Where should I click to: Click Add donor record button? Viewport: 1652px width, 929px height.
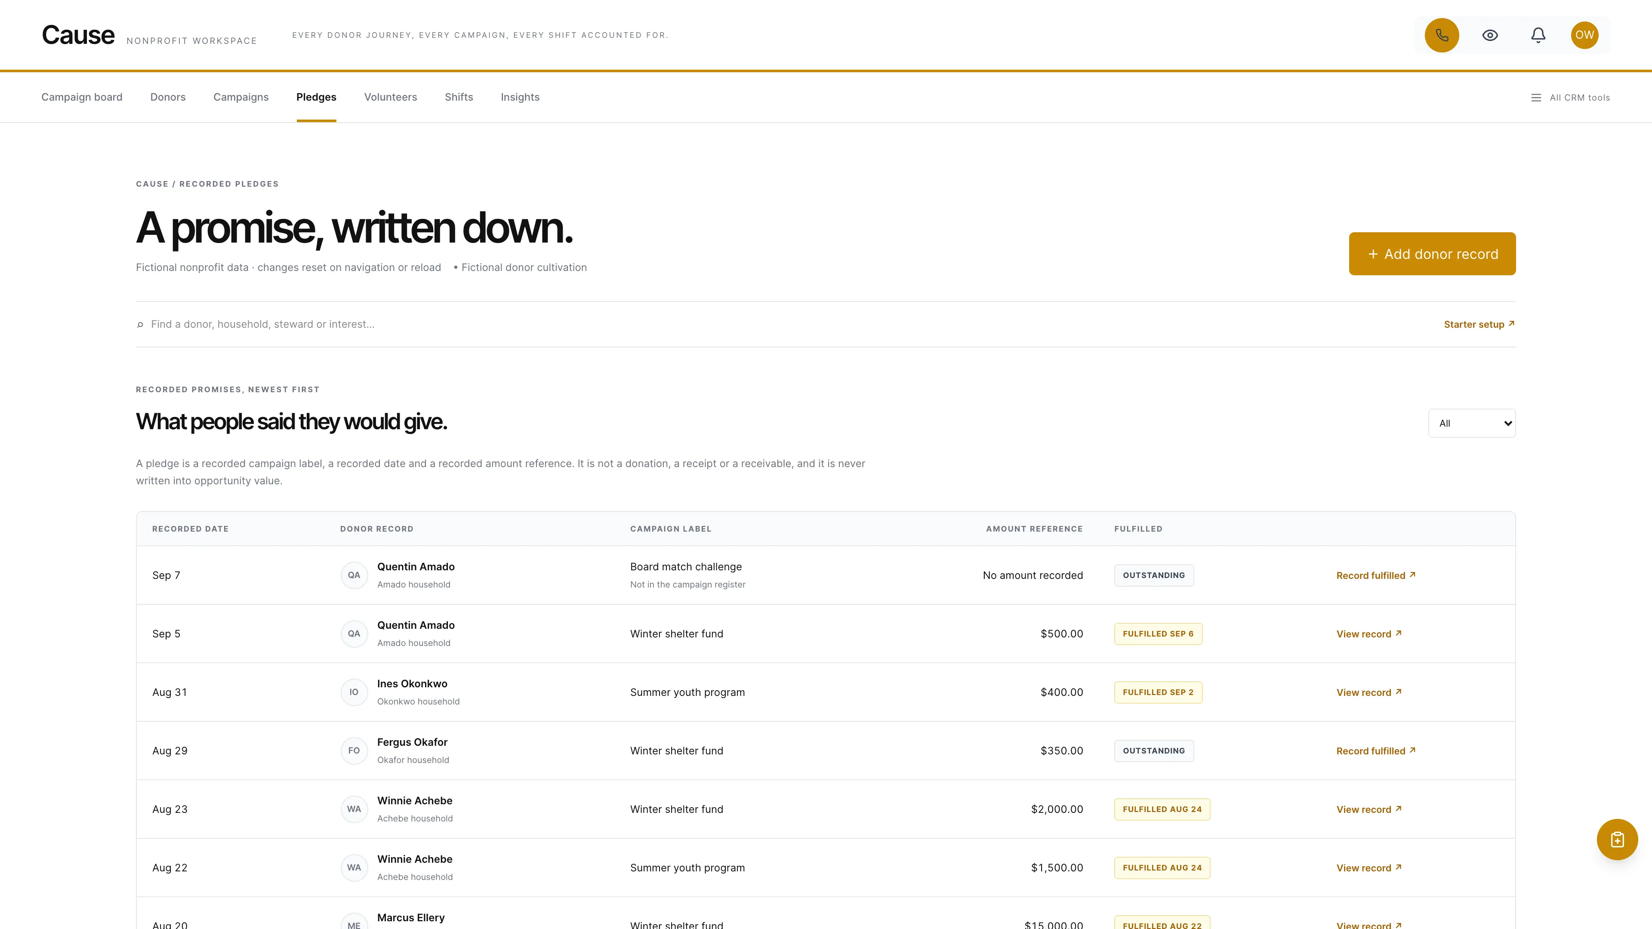pos(1432,254)
